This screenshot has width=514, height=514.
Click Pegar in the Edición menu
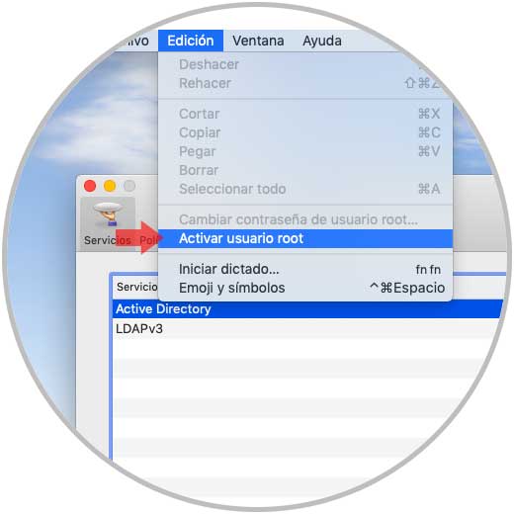(305, 151)
